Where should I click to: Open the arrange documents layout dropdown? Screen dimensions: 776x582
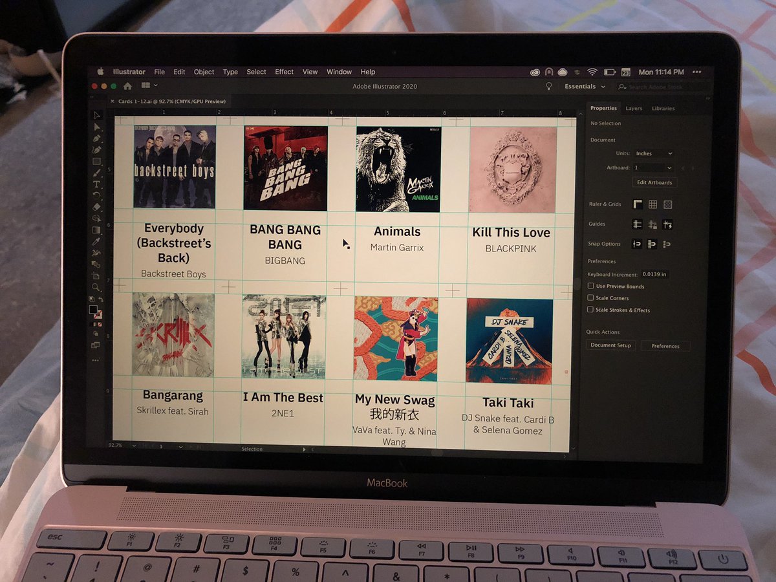click(149, 85)
